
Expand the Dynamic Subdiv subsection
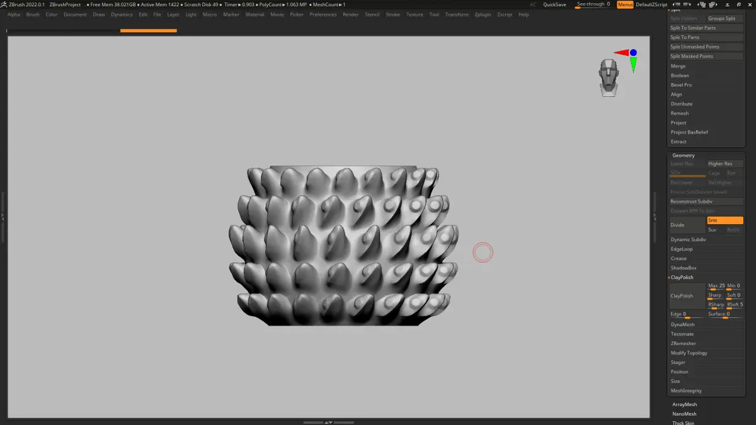point(688,239)
